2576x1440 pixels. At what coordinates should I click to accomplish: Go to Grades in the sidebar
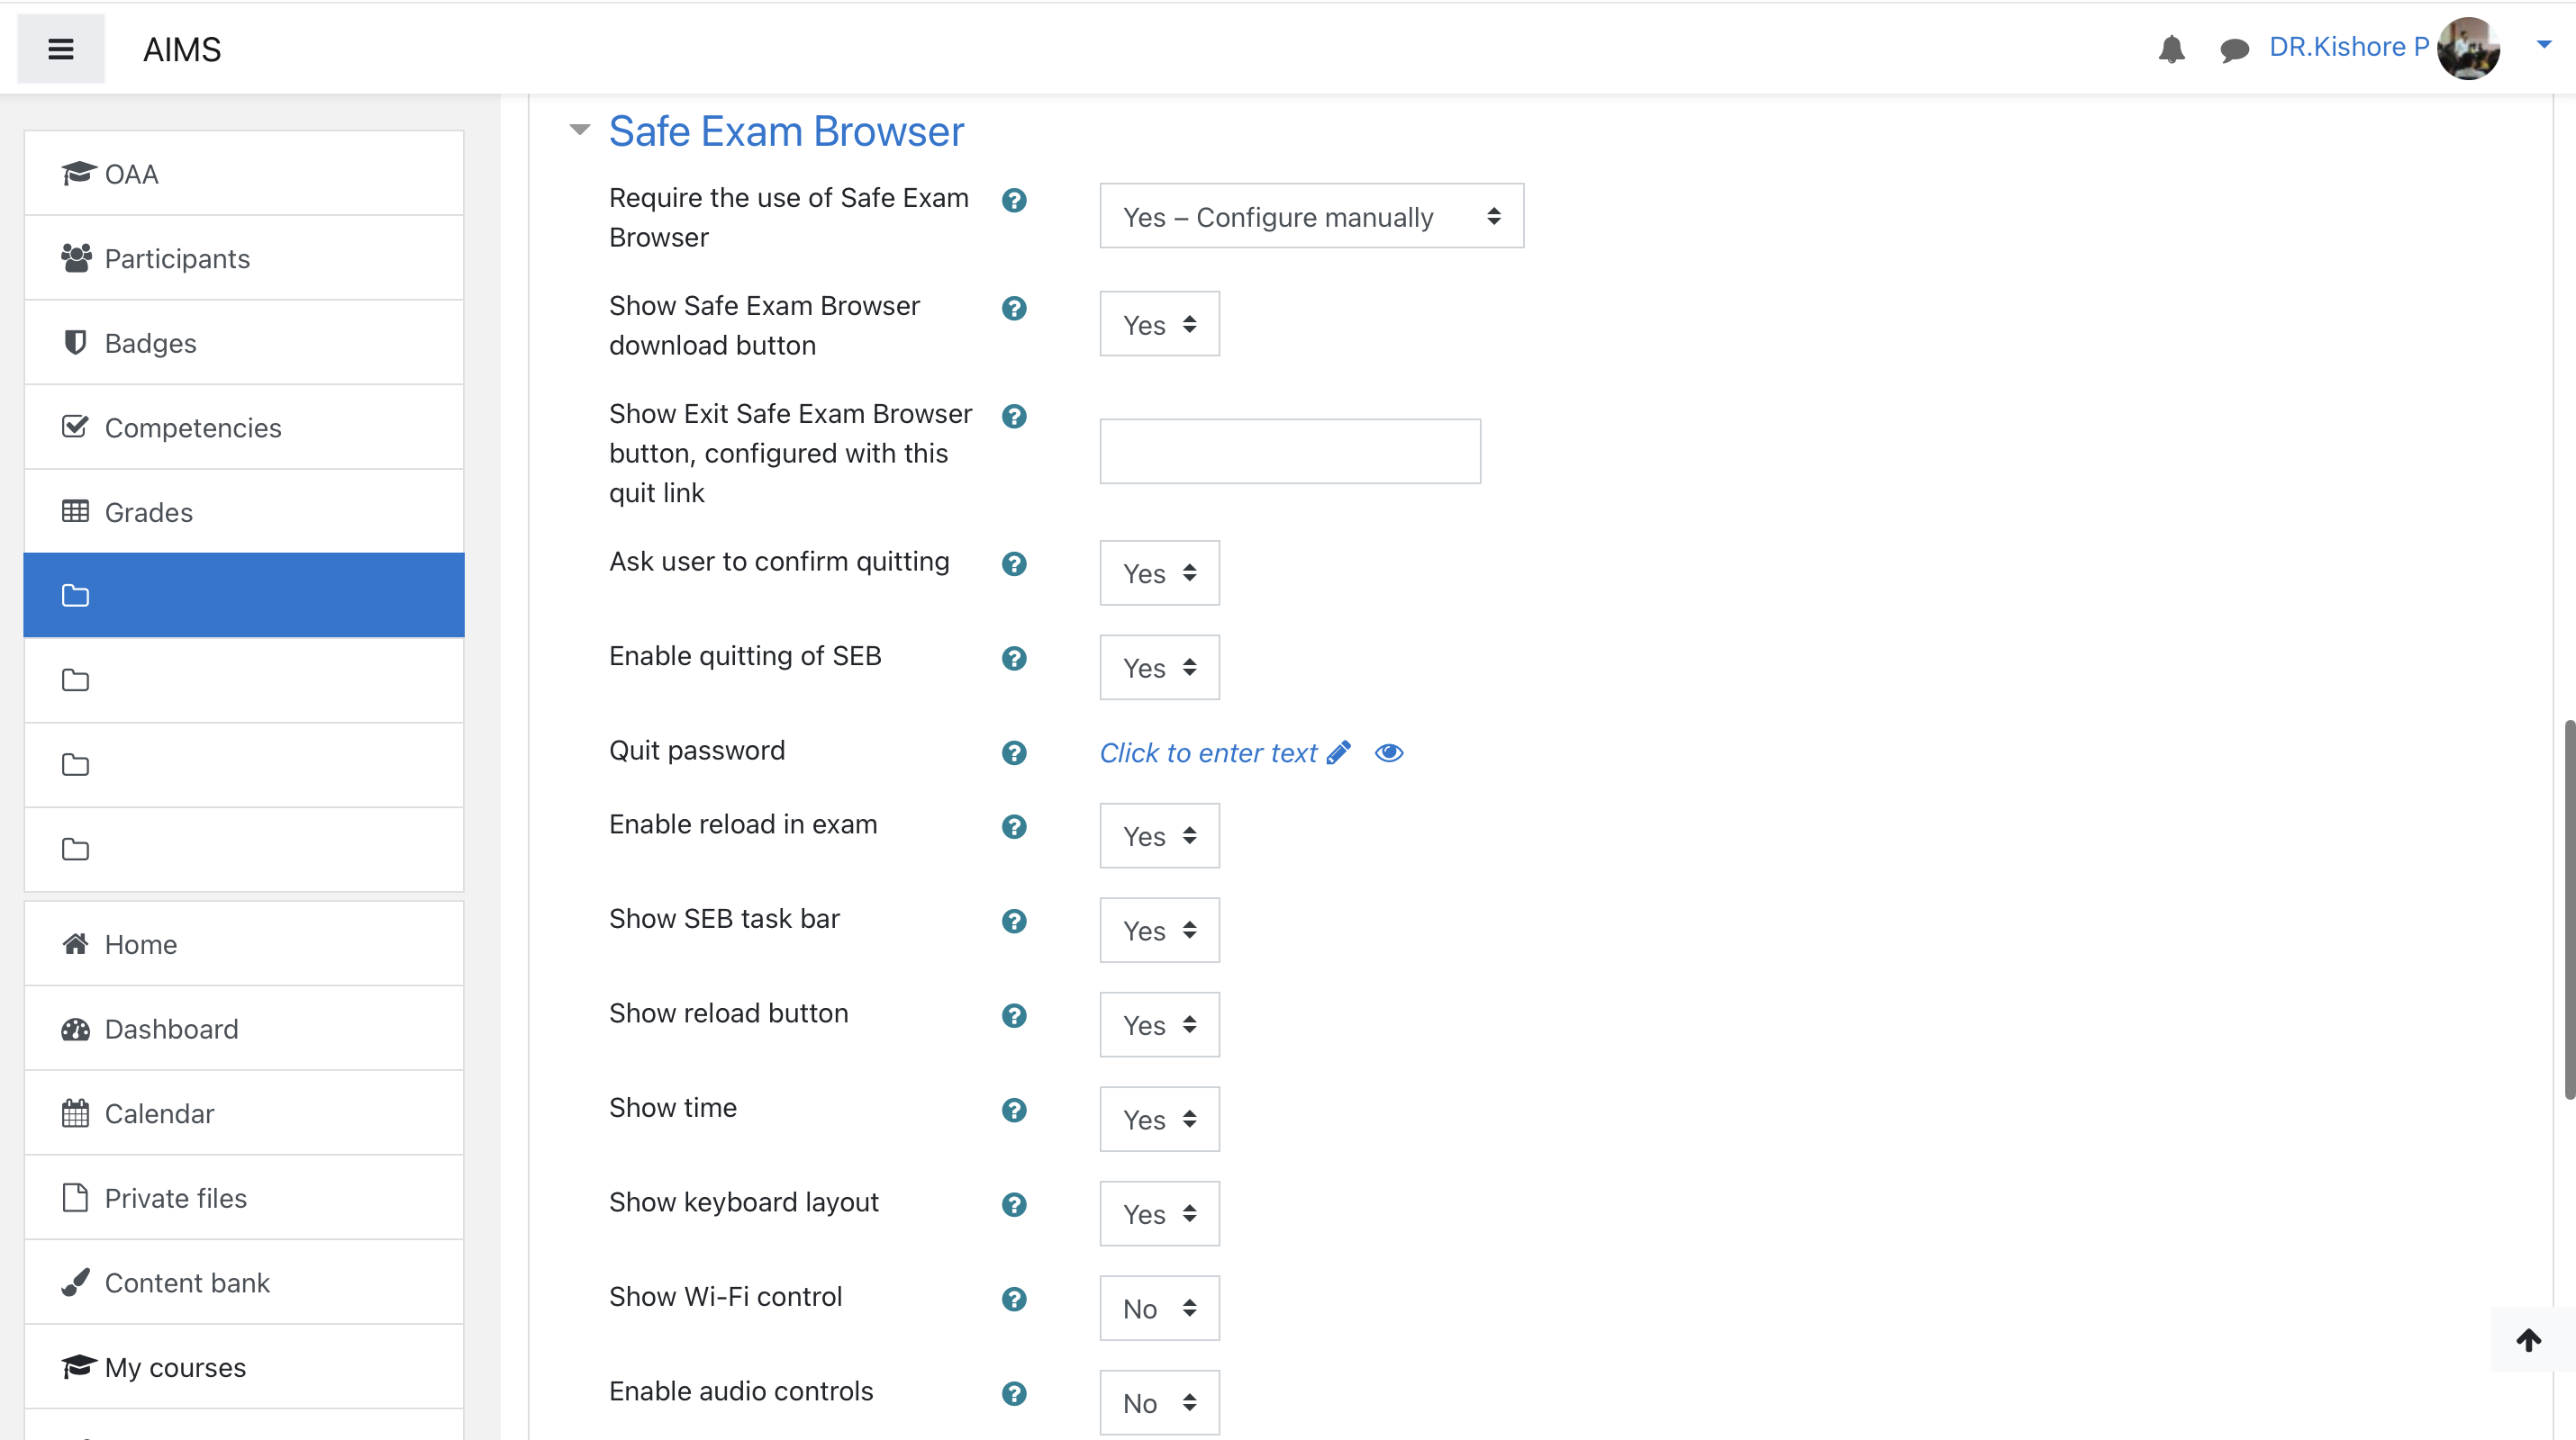148,513
